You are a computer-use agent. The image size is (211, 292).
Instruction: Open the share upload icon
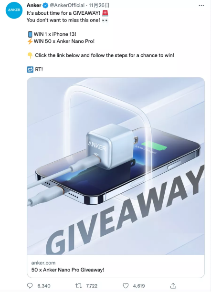[x=173, y=285]
